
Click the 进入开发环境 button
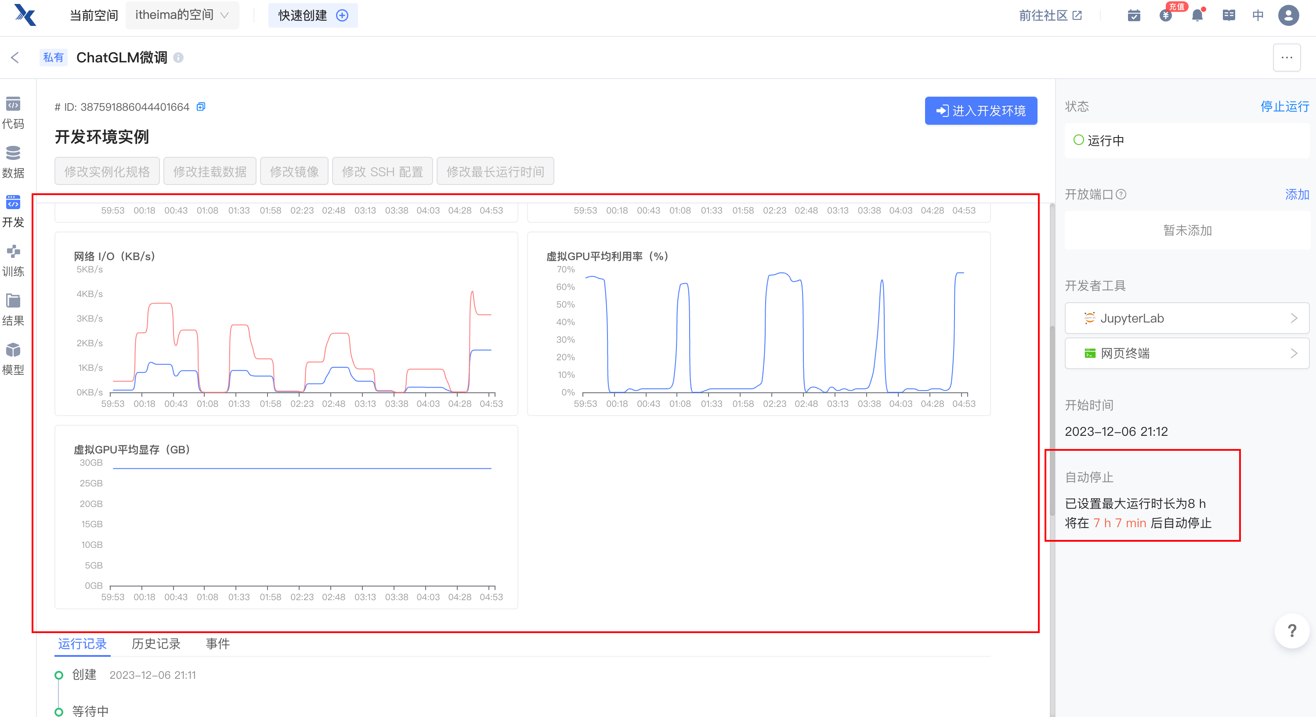point(980,111)
